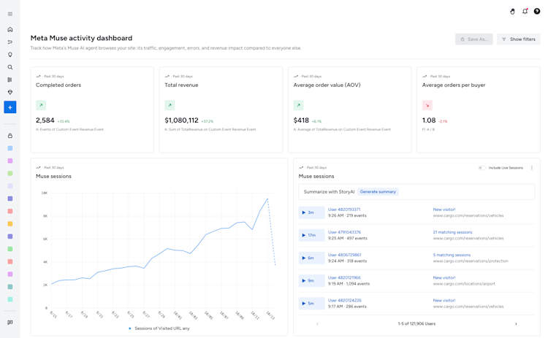Open the 5 matching sessions link
The width and height of the screenshot is (548, 338).
pos(452,255)
